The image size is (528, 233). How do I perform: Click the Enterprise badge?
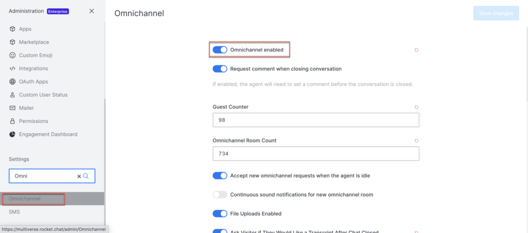(58, 11)
